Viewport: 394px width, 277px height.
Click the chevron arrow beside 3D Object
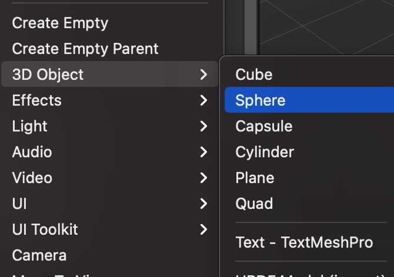click(203, 75)
